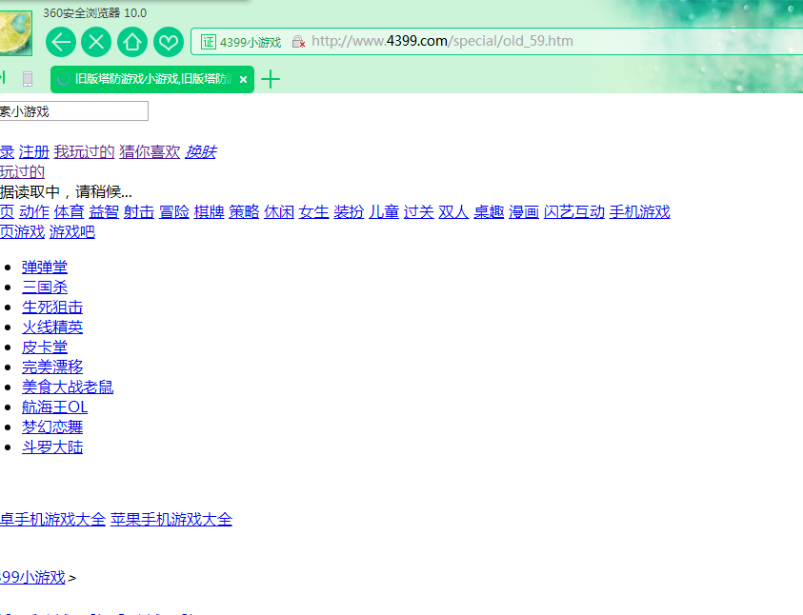The image size is (803, 615).
Task: Open the browser home page icon
Action: [132, 42]
